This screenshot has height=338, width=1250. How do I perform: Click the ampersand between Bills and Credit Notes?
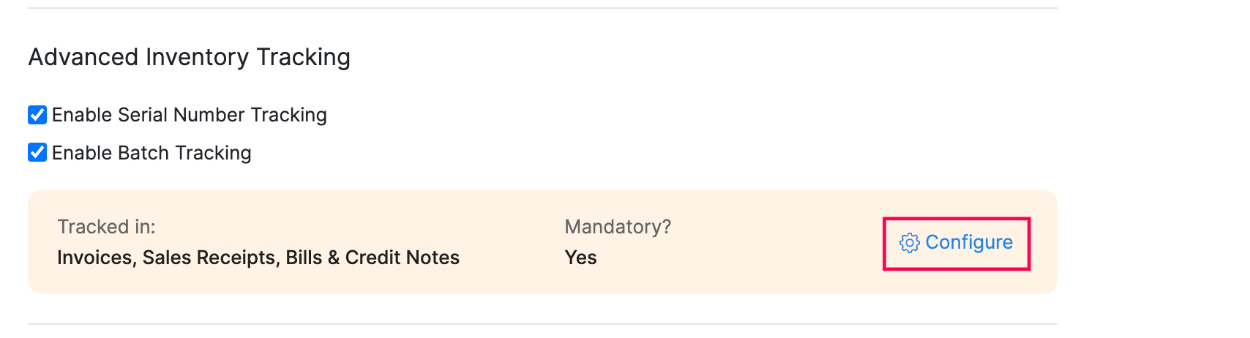(334, 258)
